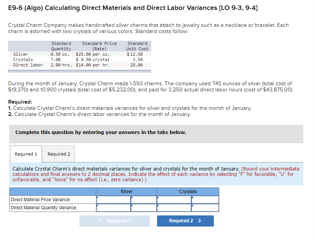Click the "< Required 1" navigation button

pos(114,221)
